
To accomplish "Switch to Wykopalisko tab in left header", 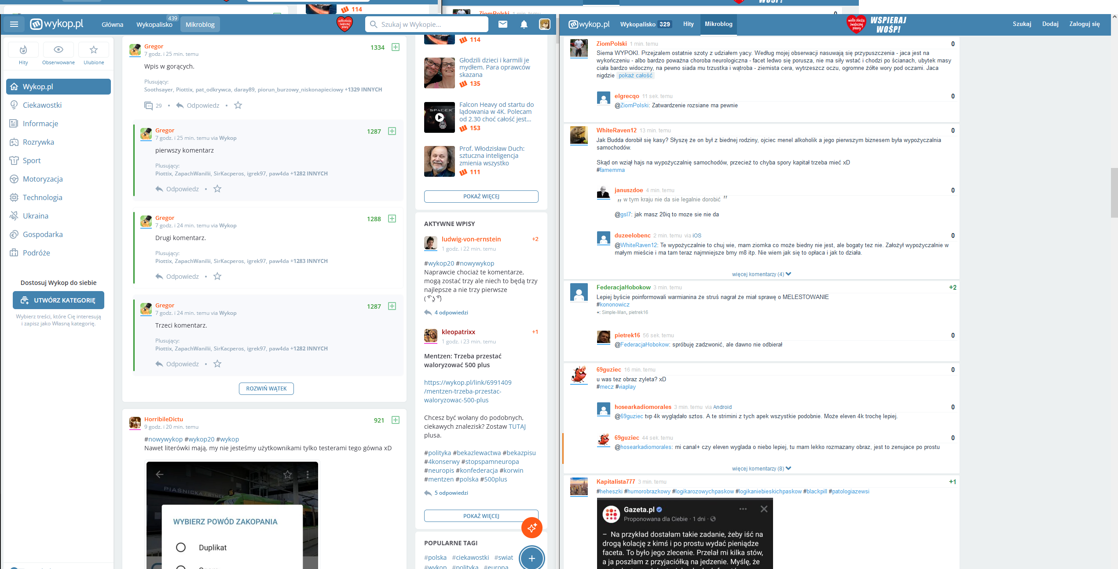I will click(154, 25).
